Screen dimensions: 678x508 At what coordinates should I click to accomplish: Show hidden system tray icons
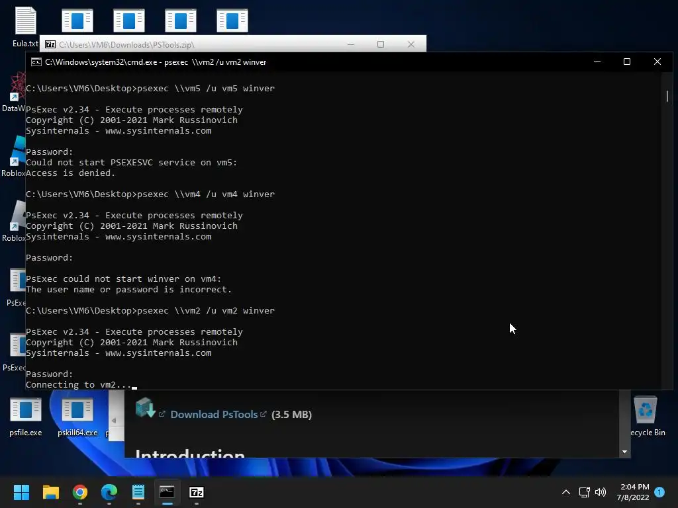(565, 492)
